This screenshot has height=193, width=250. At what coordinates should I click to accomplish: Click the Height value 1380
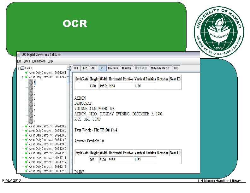(92, 86)
